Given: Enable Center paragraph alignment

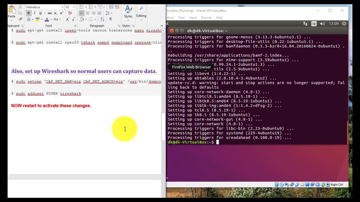Looking at the screenshot, I should point(87,13).
